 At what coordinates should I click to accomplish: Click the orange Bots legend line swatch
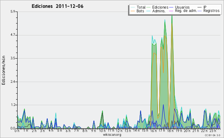[x=133, y=11]
